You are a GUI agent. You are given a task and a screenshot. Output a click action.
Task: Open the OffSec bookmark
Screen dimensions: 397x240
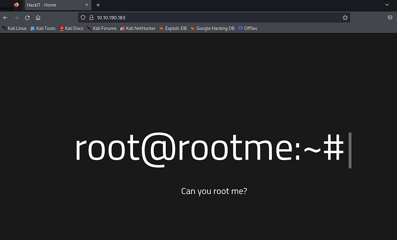[248, 28]
